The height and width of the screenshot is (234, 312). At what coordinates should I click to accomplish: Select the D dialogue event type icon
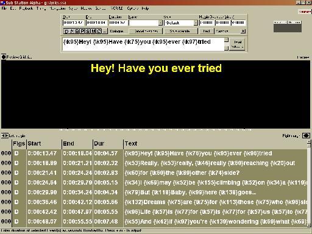click(x=66, y=31)
